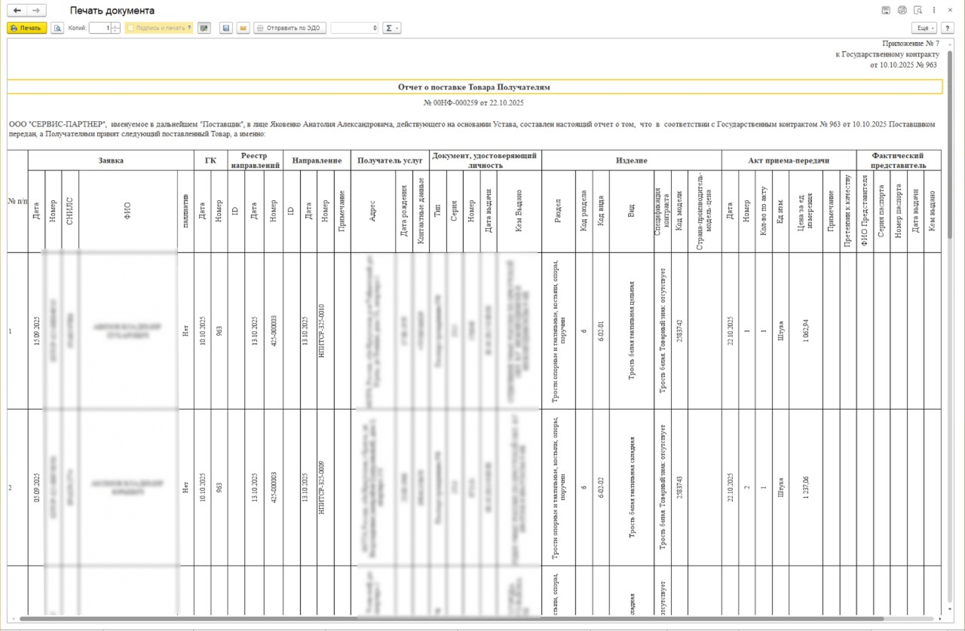
Task: Click the forward navigation arrow
Action: coord(35,11)
